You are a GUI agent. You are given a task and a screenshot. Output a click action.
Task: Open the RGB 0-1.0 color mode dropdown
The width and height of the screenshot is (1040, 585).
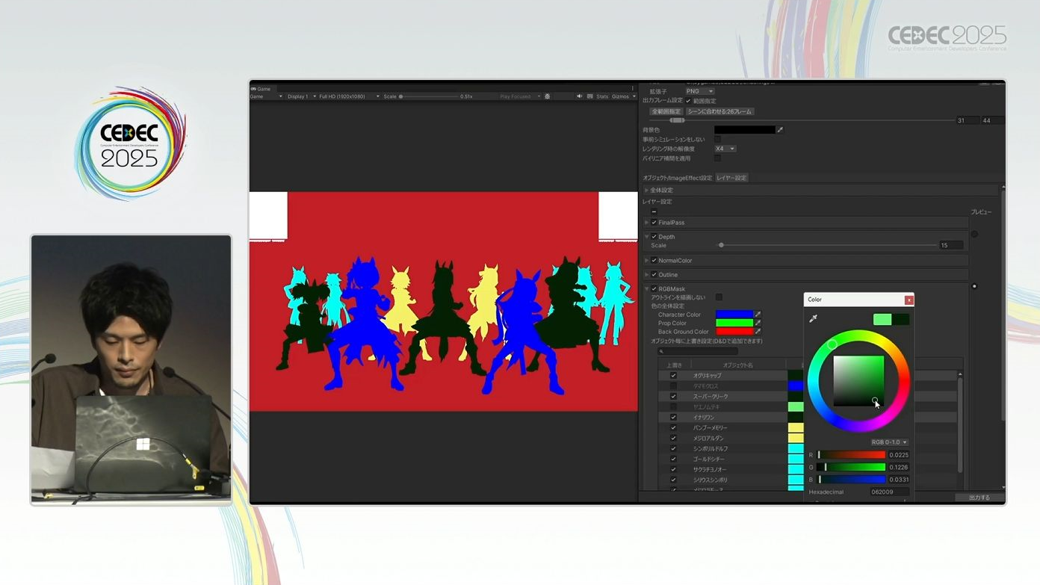click(x=889, y=442)
